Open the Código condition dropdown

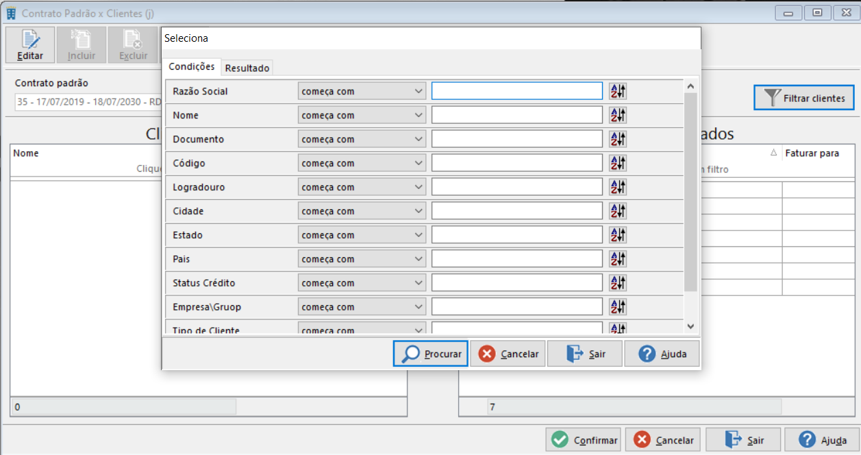point(362,163)
